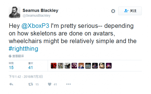Open the three-dot more options
151x94 pixels.
[68, 84]
